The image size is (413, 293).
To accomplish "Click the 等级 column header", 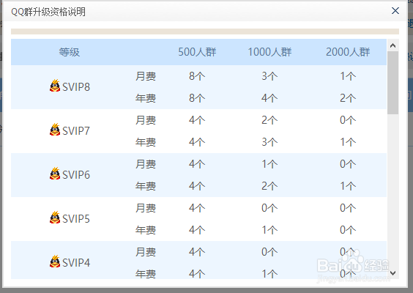I will point(70,52).
